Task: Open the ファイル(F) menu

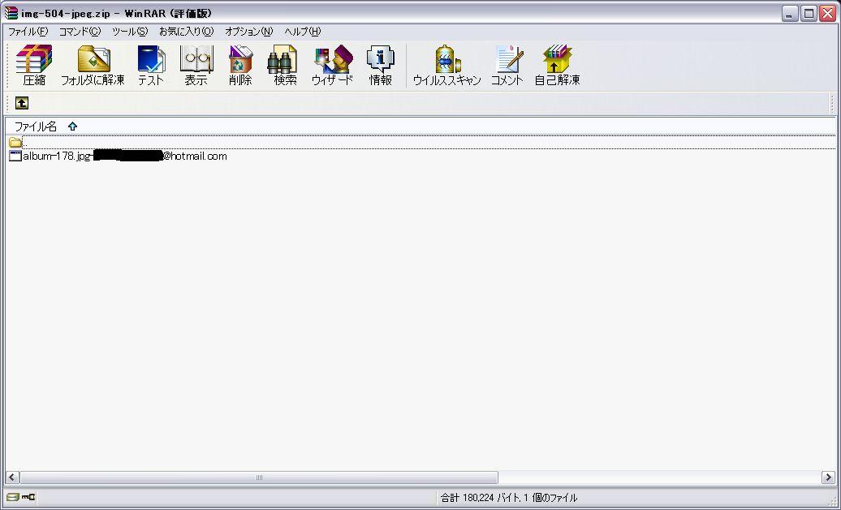Action: [x=28, y=32]
